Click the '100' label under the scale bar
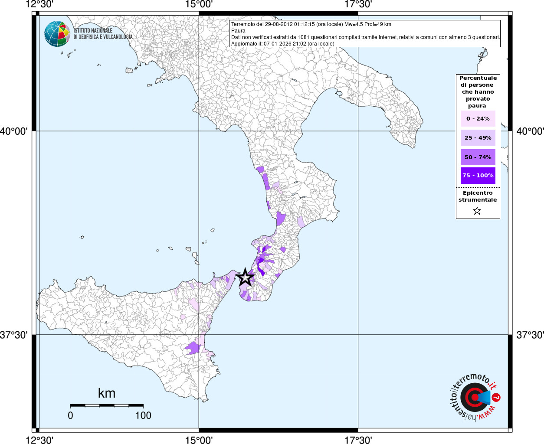 click(x=143, y=415)
